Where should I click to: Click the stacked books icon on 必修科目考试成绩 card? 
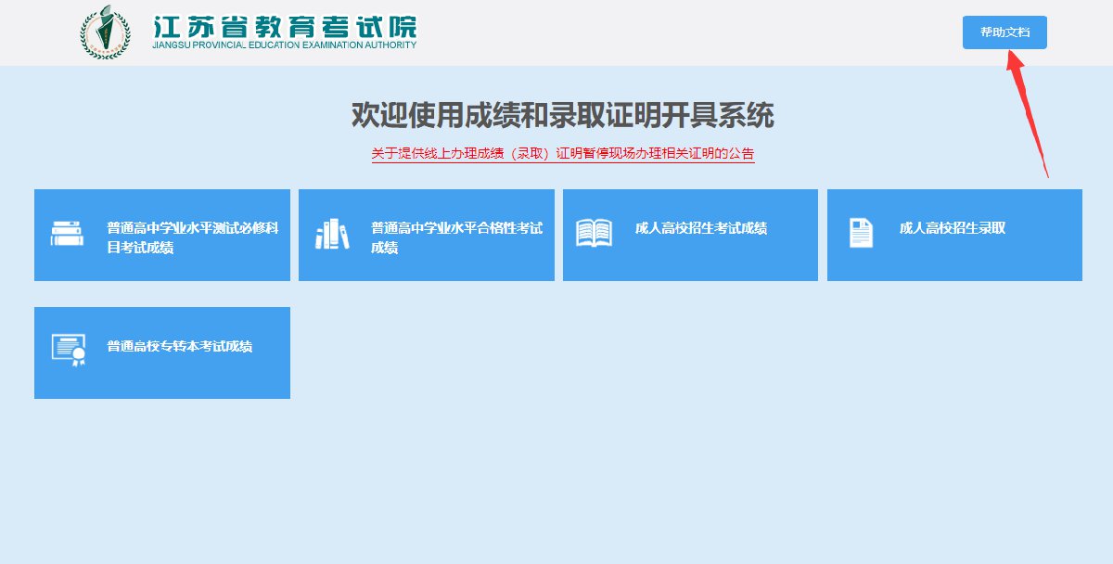[67, 234]
